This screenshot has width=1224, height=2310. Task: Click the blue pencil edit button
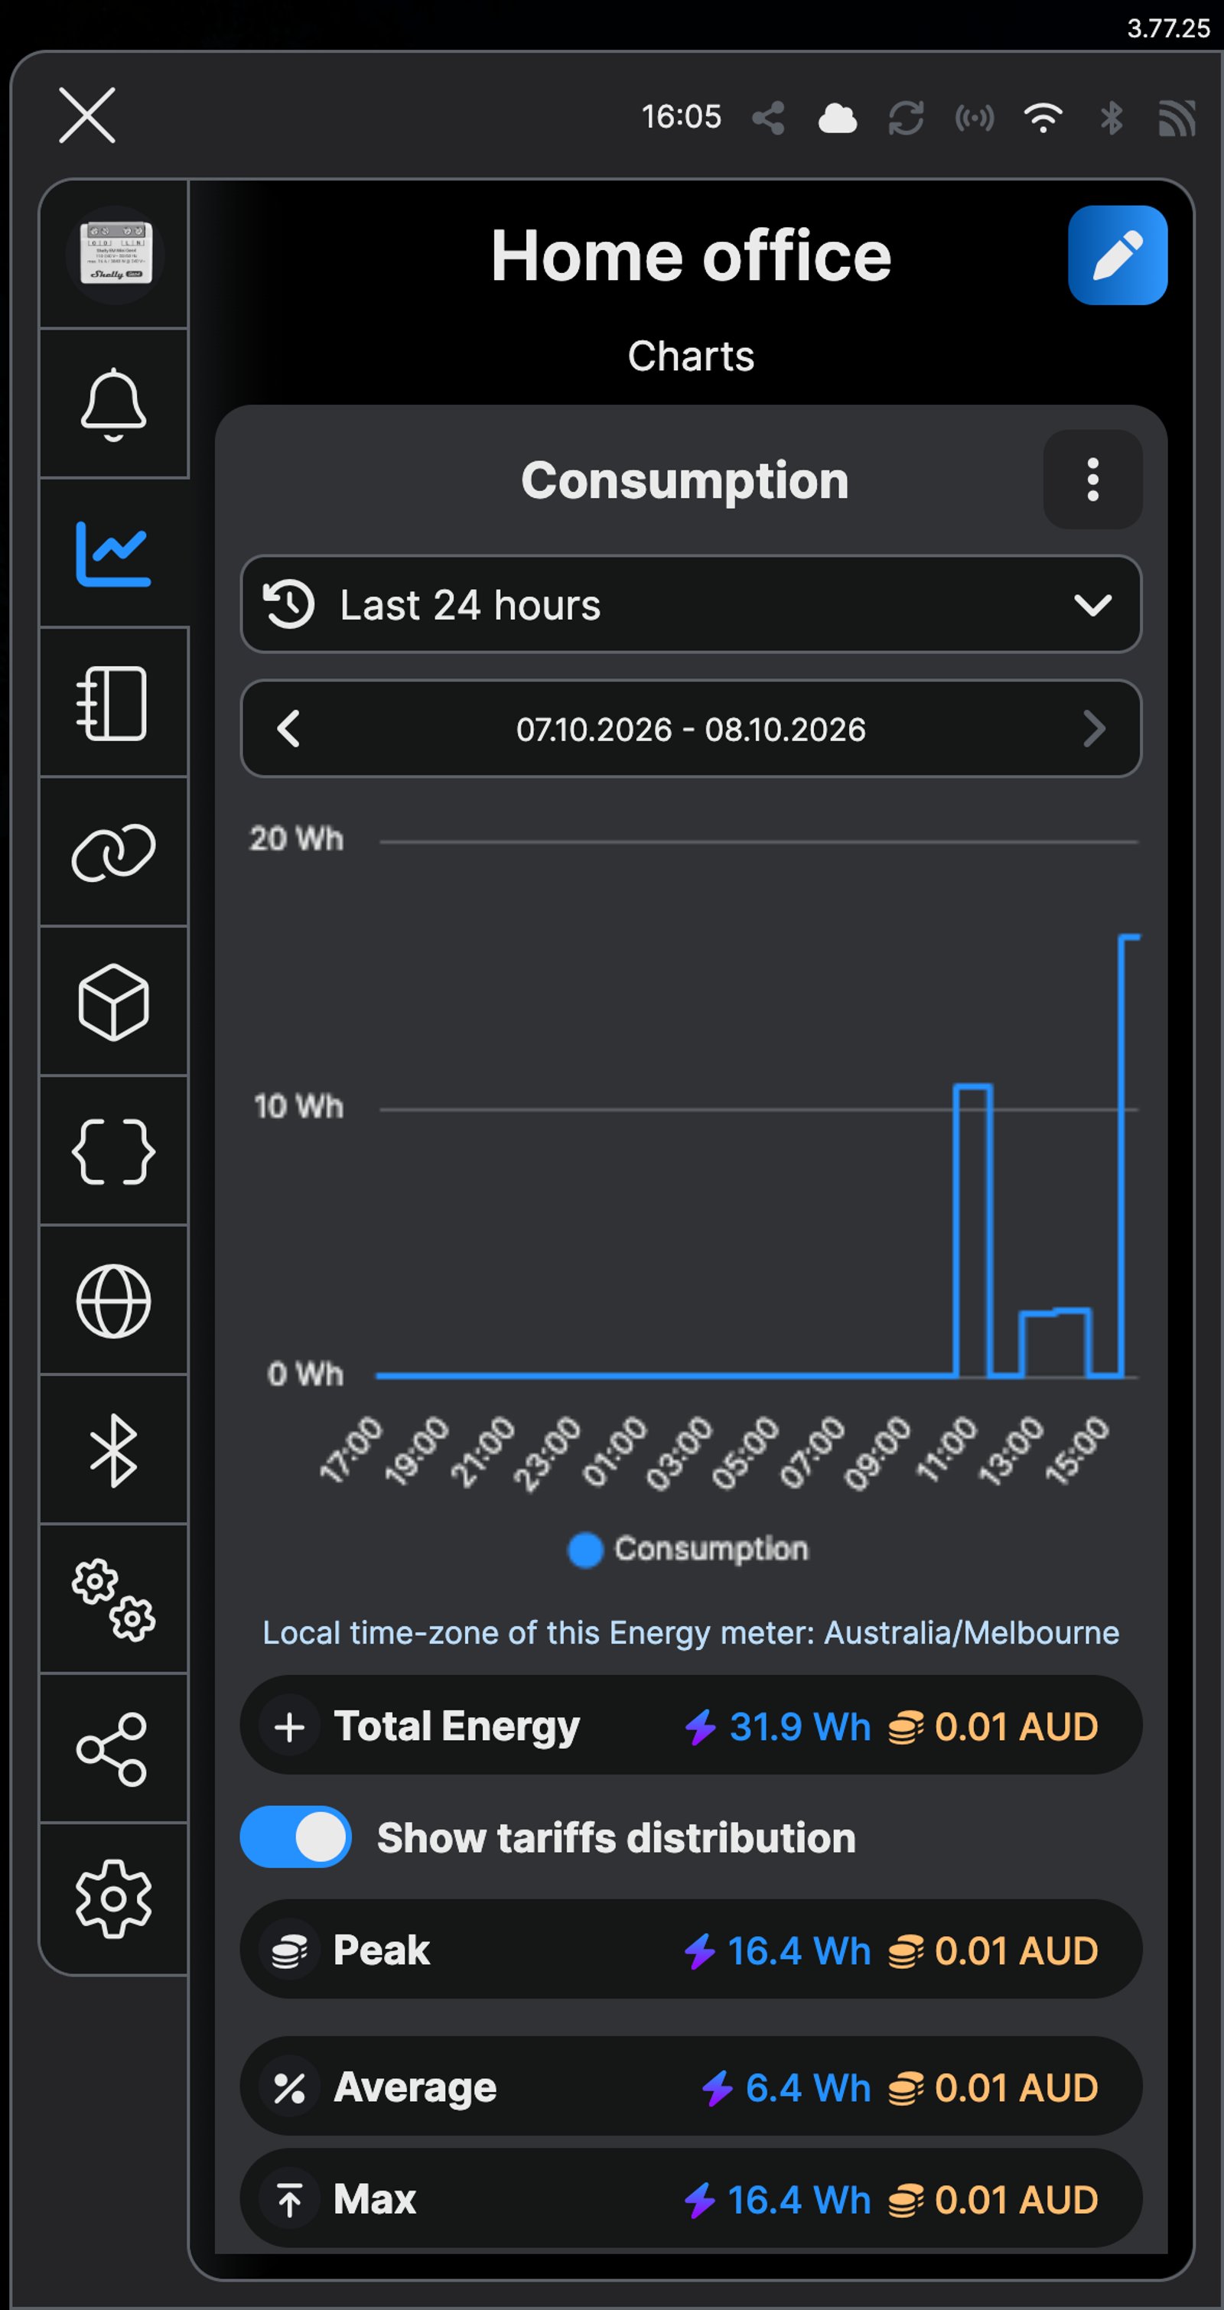[x=1118, y=255]
